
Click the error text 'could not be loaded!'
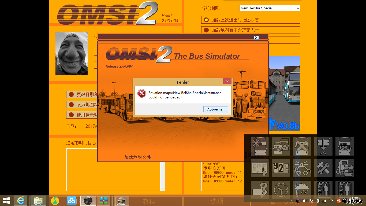(165, 97)
